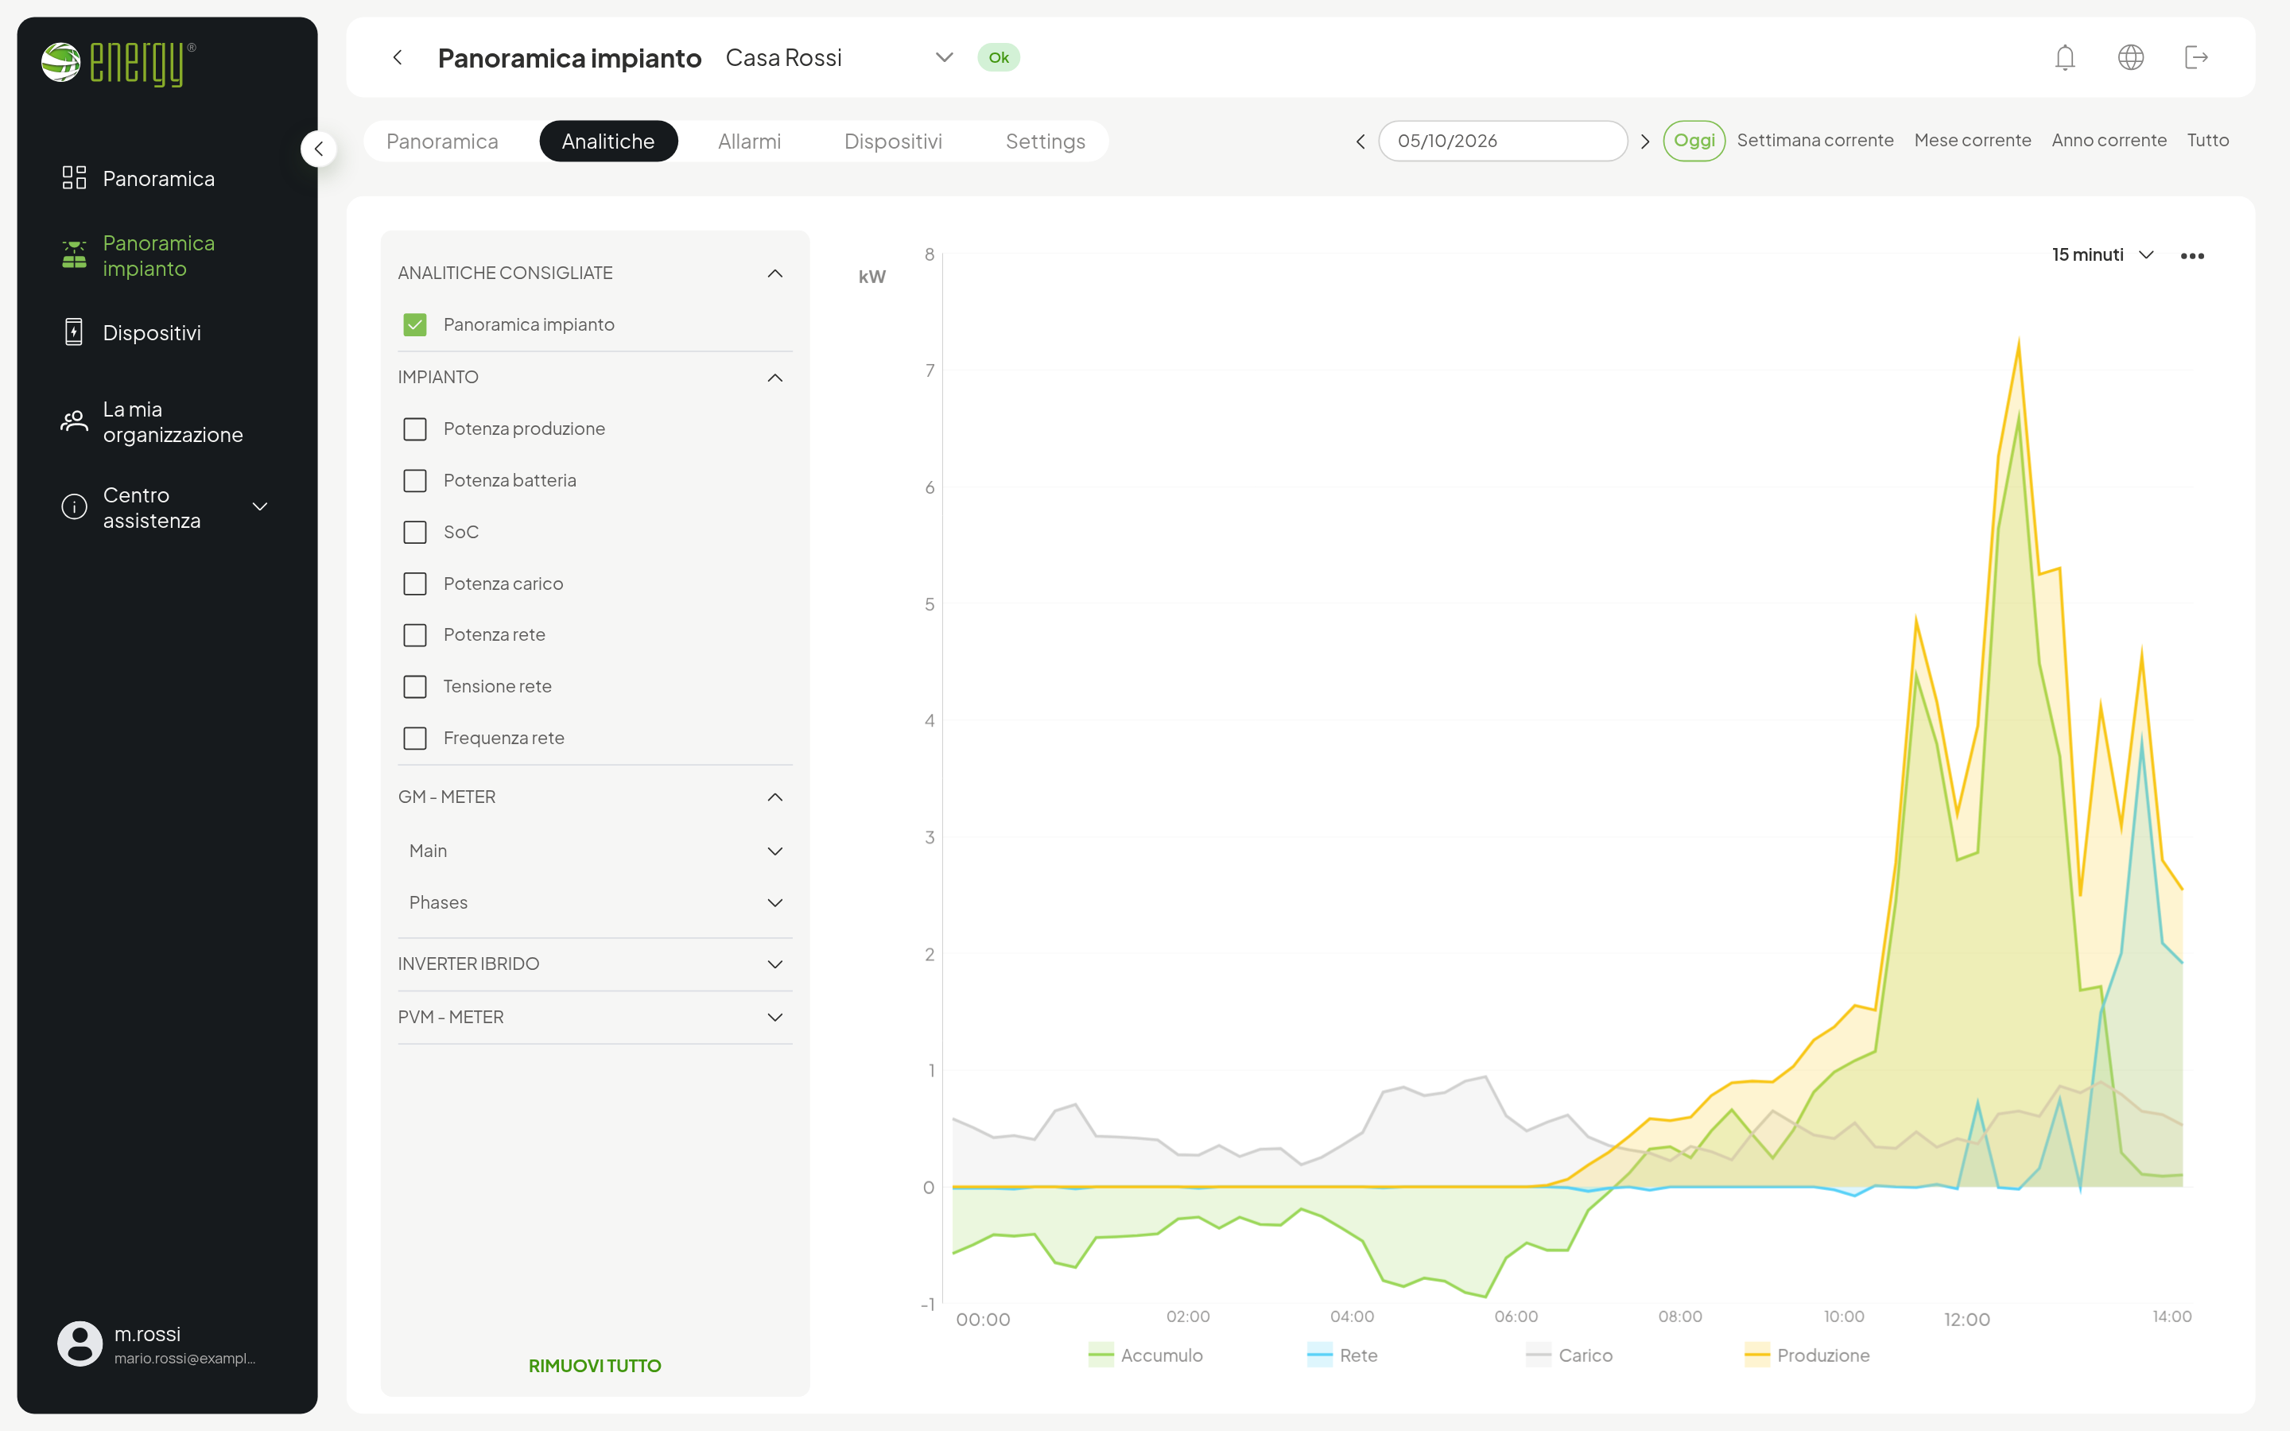
Task: Go back using header back arrow
Action: [398, 58]
